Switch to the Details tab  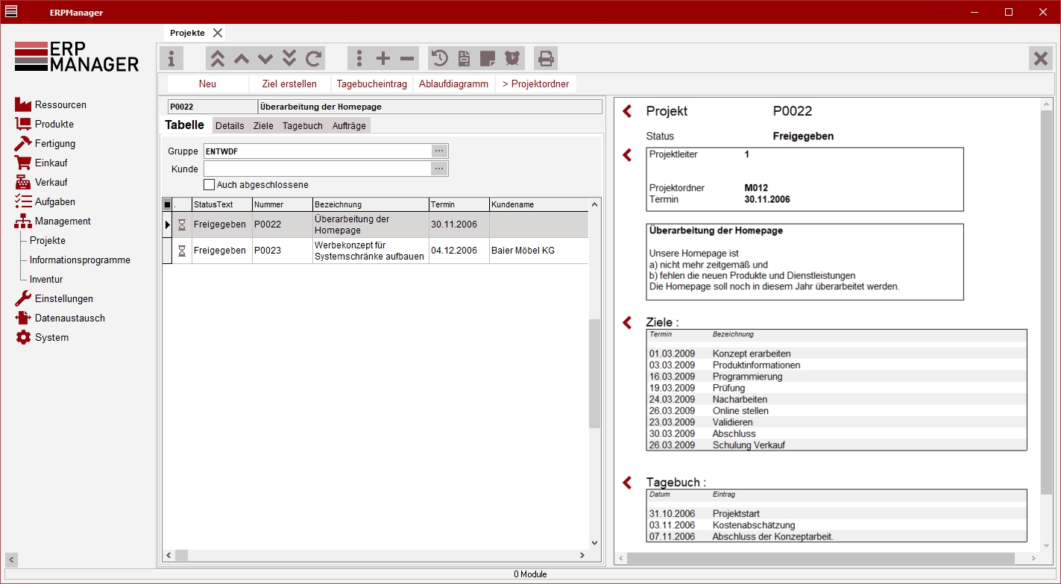pyautogui.click(x=230, y=126)
